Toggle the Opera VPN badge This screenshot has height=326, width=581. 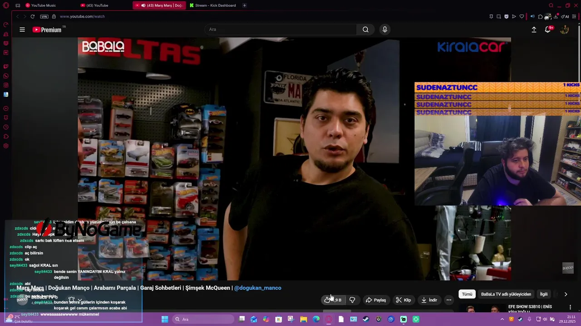pos(44,16)
